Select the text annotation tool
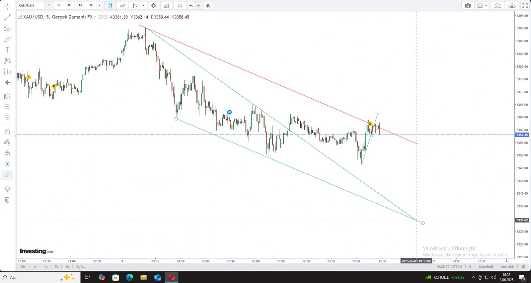531x283 pixels. click(7, 50)
